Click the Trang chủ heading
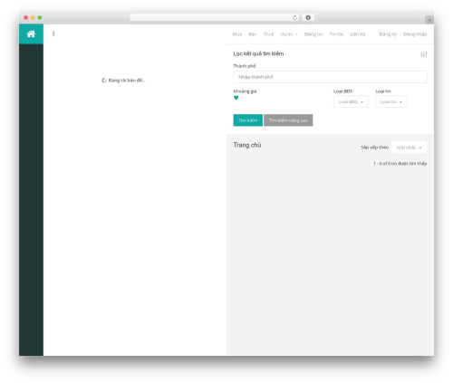The width and height of the screenshot is (453, 383). [x=247, y=145]
